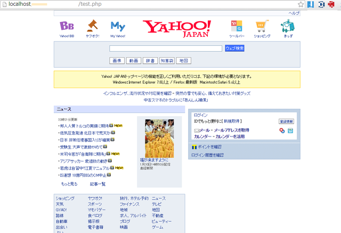Click camera icon beside 受験生 headline
Screen dimensions: 341x233
(x=105, y=147)
